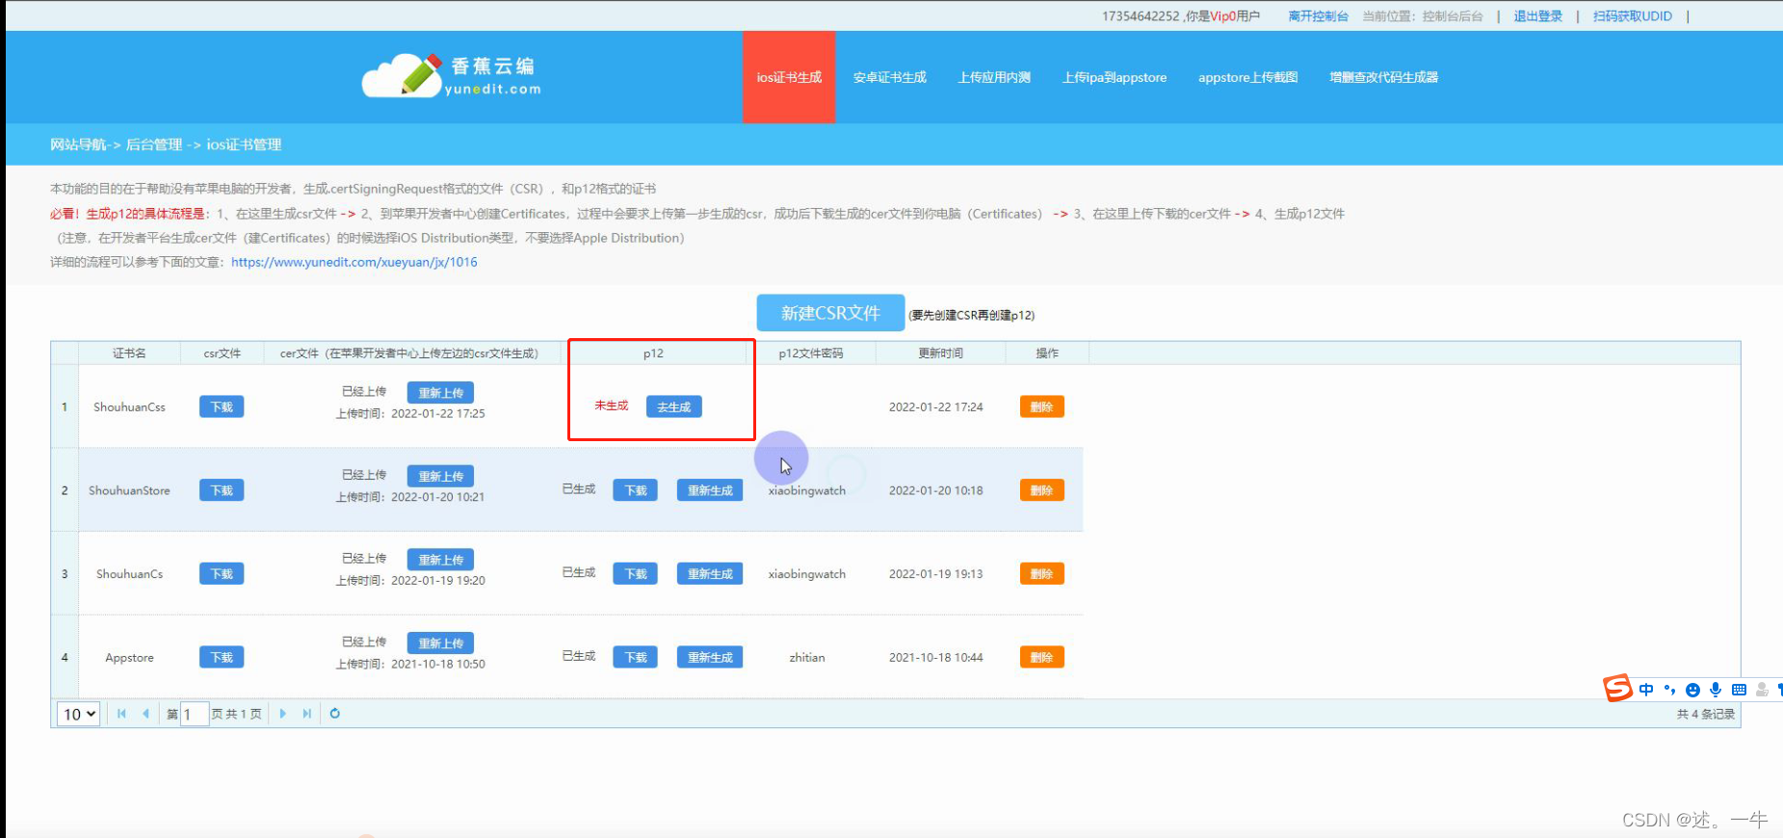Download the p12 file for Appstore
This screenshot has height=838, width=1783.
636,657
